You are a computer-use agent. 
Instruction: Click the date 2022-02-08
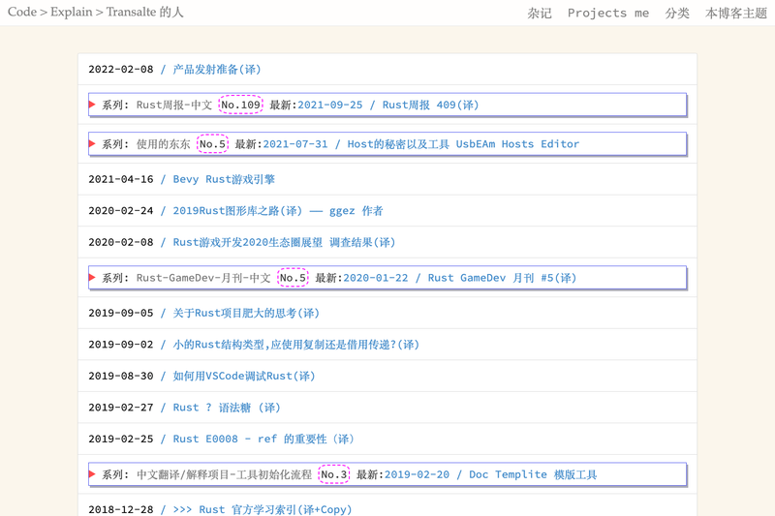[x=120, y=69]
